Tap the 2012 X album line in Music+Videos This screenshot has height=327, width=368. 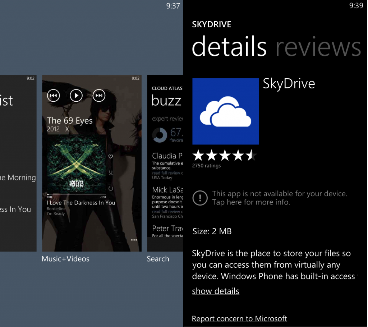coord(58,129)
